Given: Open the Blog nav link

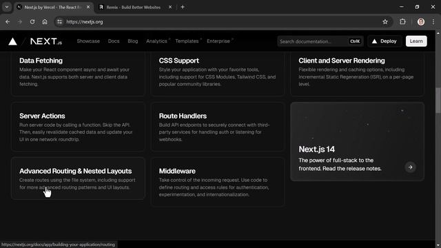Looking at the screenshot, I should [x=133, y=41].
